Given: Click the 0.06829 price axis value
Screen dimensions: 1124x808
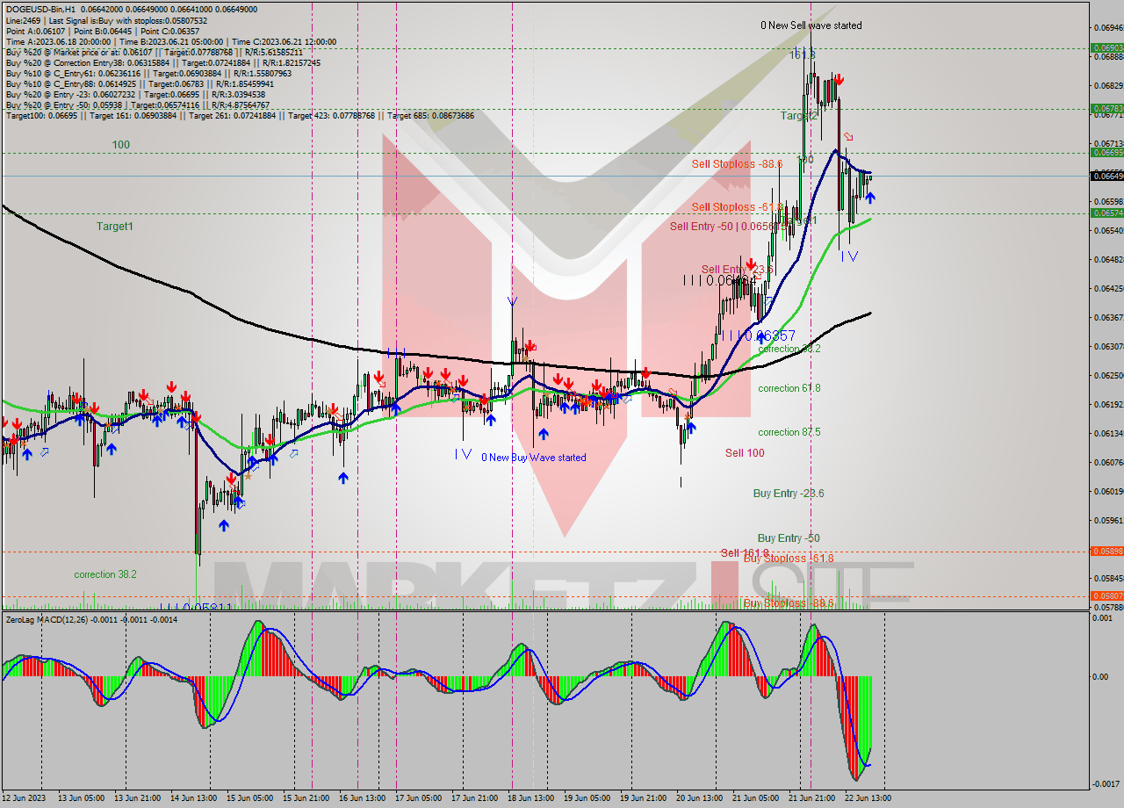Looking at the screenshot, I should (1109, 86).
